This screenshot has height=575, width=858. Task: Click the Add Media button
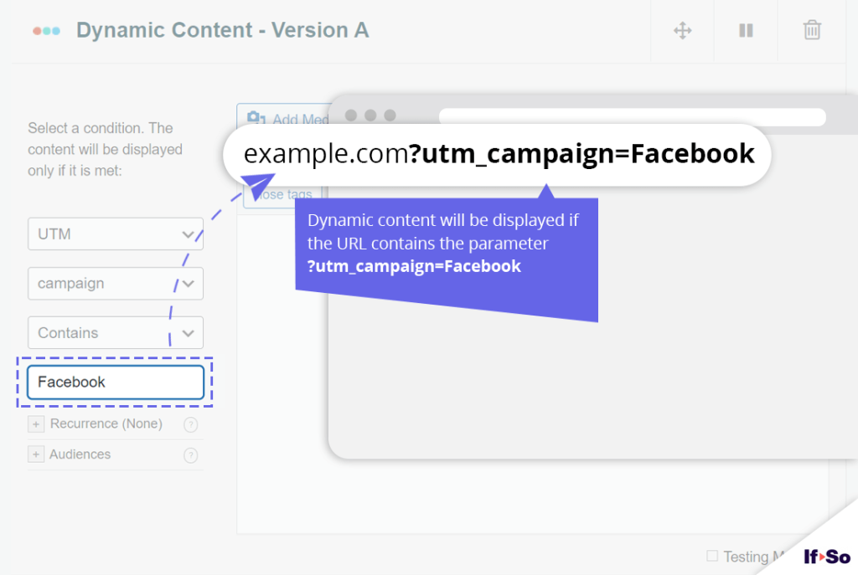click(x=285, y=118)
